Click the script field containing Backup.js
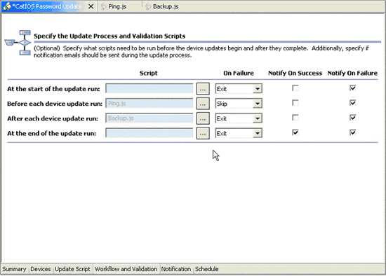 pos(149,118)
